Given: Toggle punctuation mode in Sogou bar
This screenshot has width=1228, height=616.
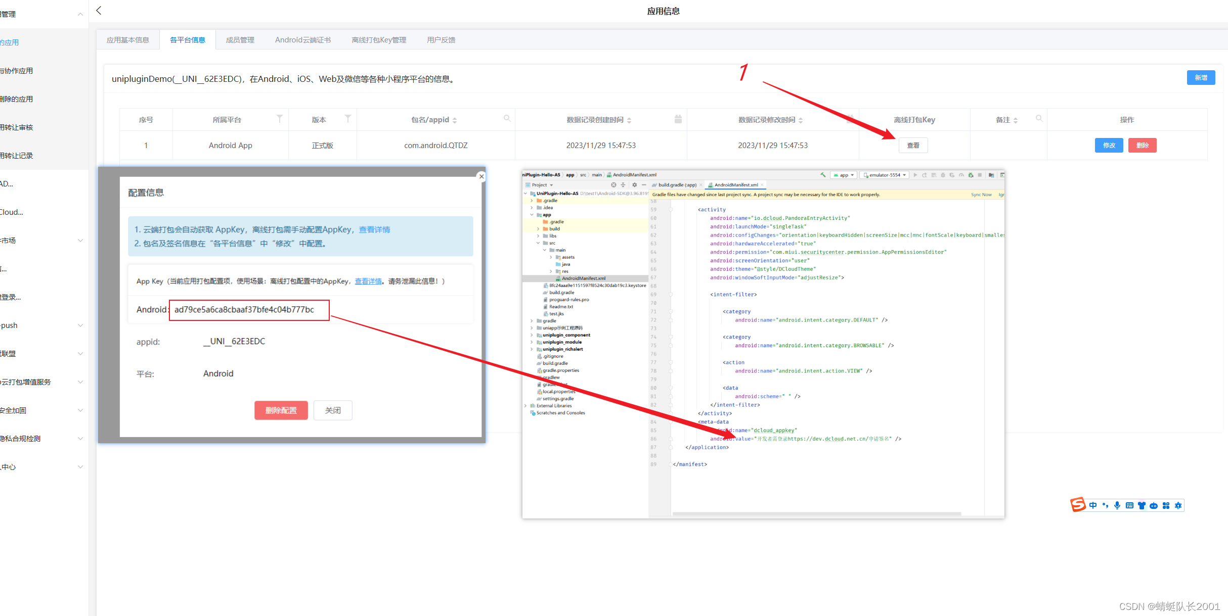Looking at the screenshot, I should (x=1105, y=505).
